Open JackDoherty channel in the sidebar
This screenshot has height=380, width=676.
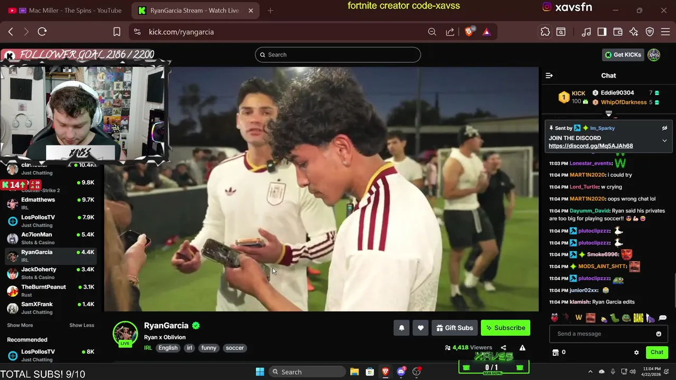[51, 273]
